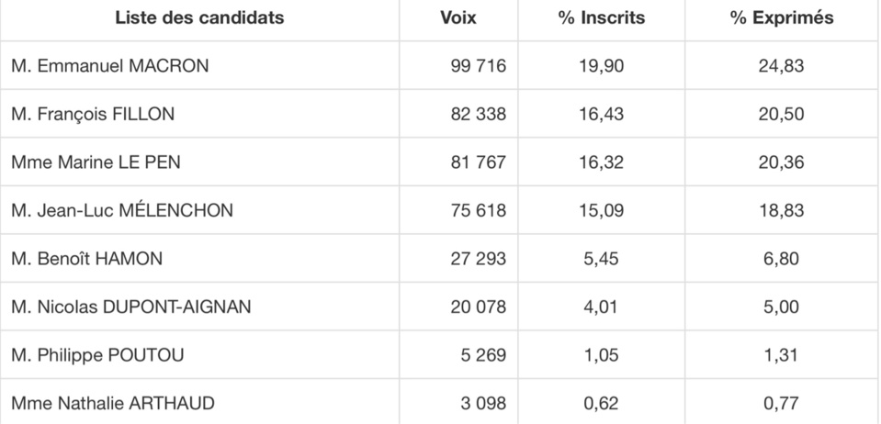
Task: Select Poutou's 1,05 registered percentage
Action: pos(603,355)
